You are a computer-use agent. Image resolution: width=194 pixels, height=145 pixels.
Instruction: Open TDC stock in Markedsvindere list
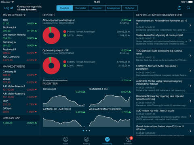click(x=20, y=22)
